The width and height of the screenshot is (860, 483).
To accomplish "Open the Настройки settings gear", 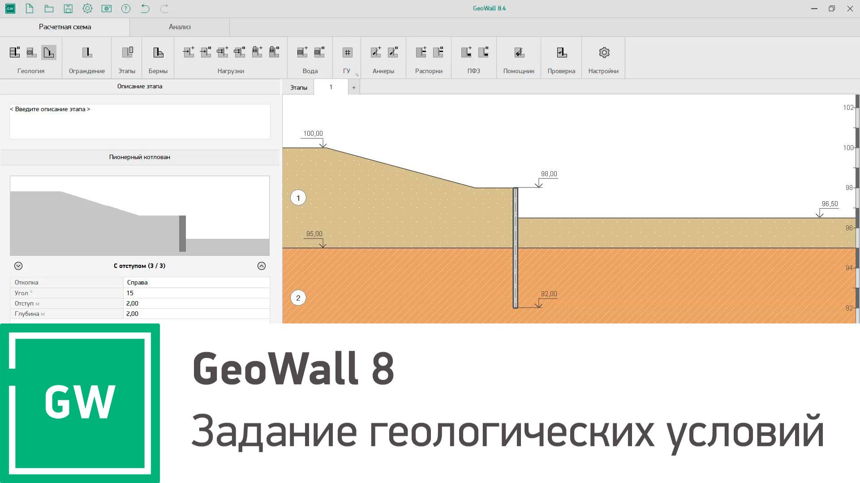I will click(604, 52).
